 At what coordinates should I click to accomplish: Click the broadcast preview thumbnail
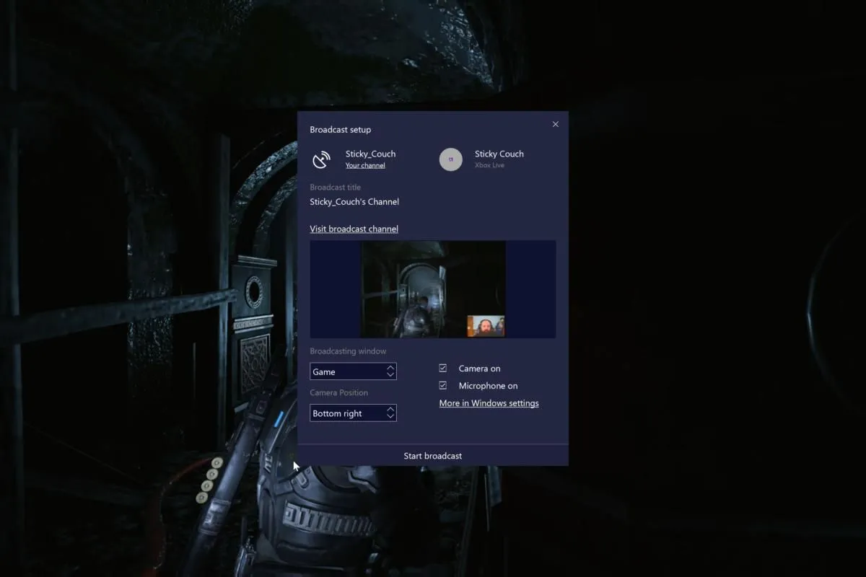[x=433, y=289]
